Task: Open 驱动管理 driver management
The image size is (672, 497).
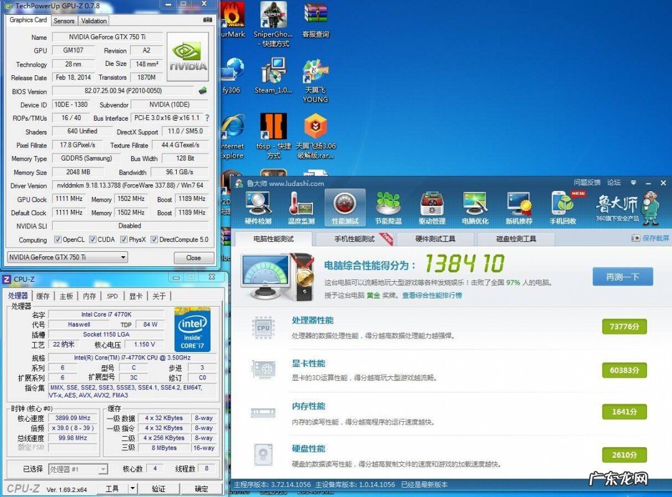Action: click(x=432, y=208)
